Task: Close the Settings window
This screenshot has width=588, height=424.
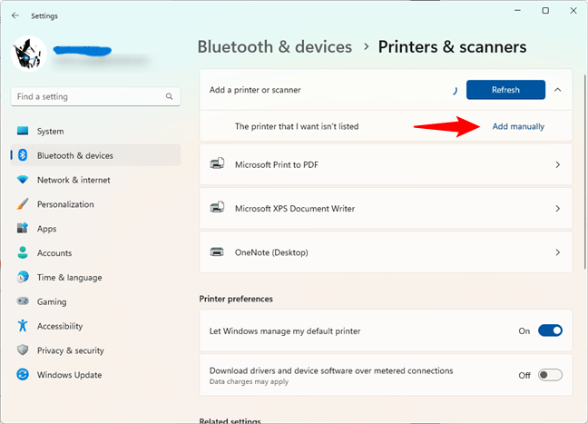Action: (573, 11)
